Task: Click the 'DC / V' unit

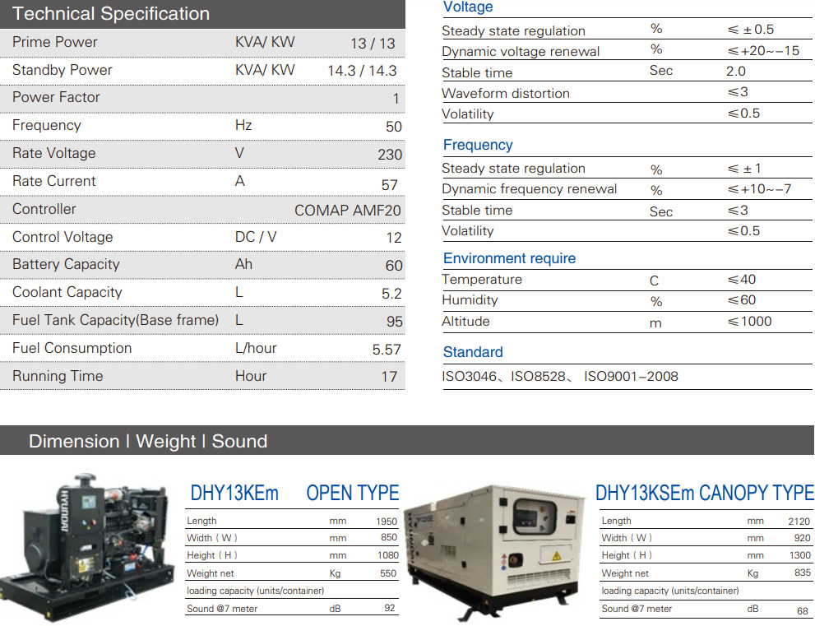Action: pos(256,237)
